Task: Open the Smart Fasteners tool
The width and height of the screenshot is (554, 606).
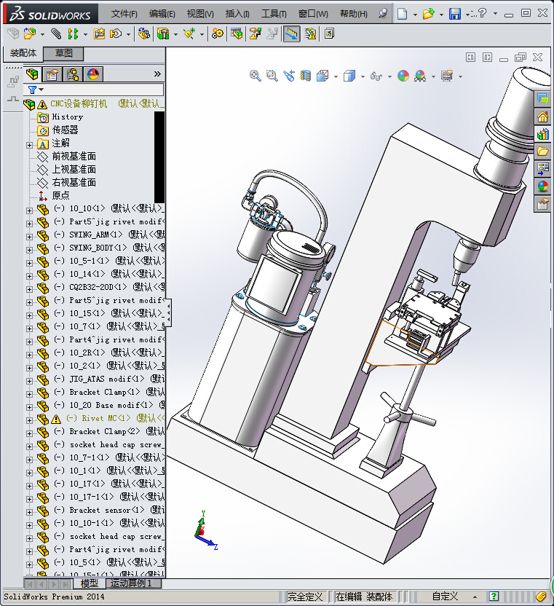Action: pyautogui.click(x=99, y=34)
